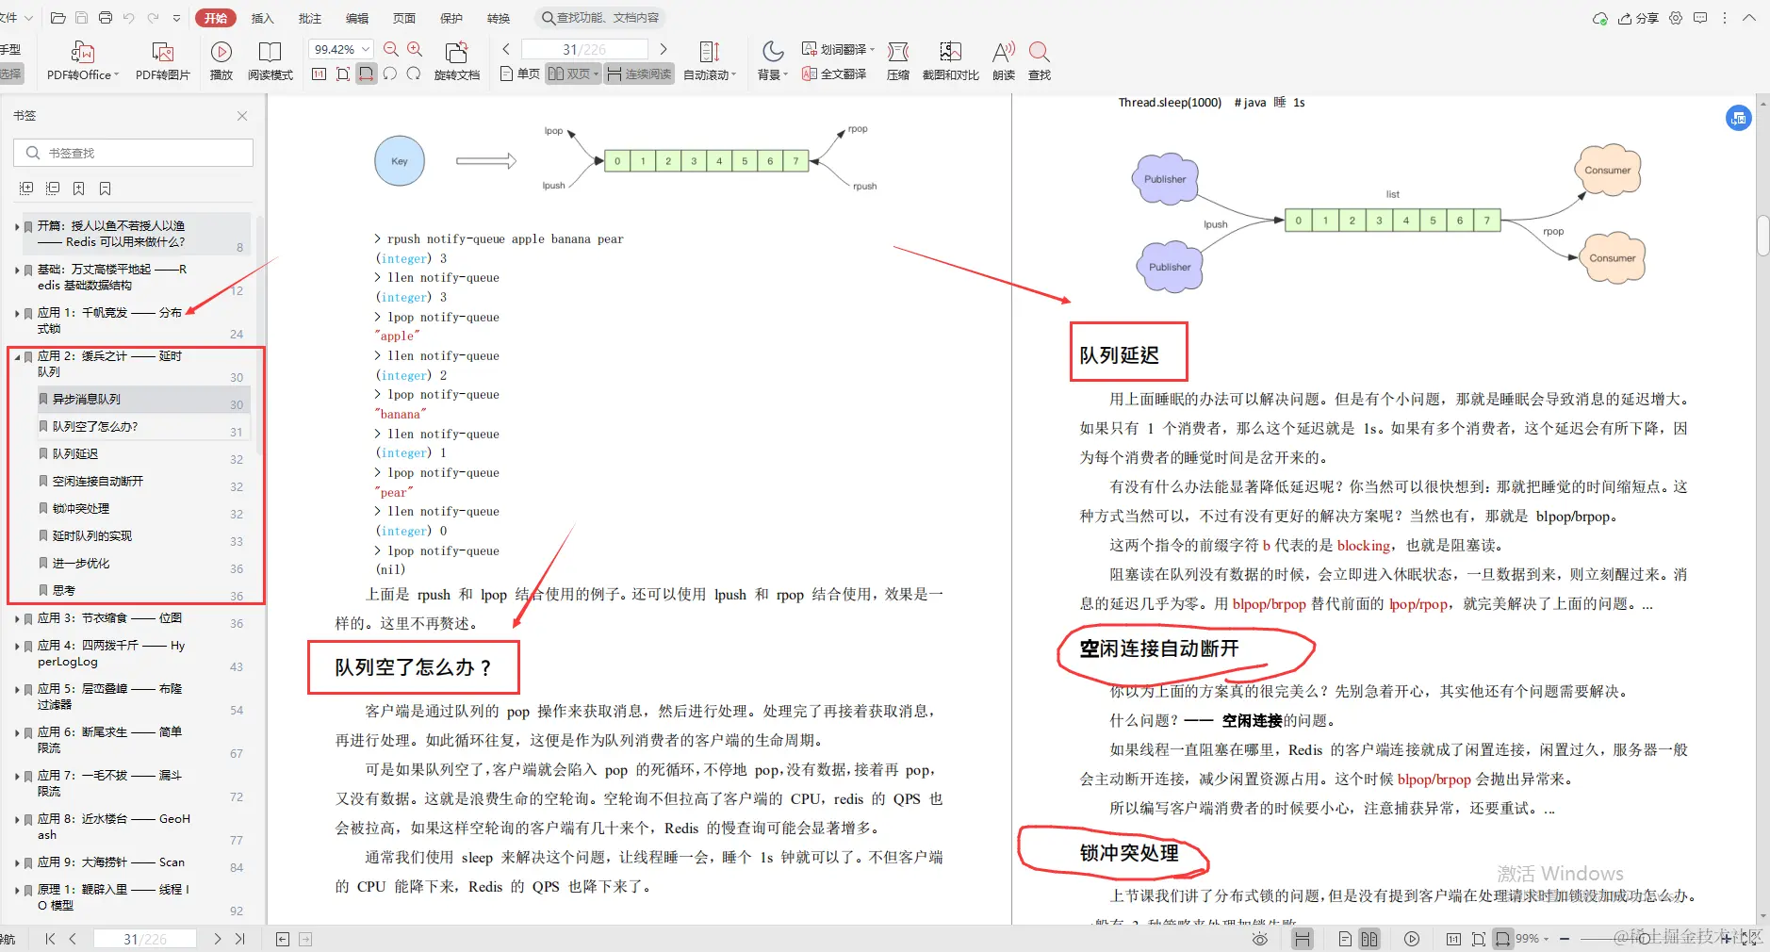Viewport: 1770px width, 952px height.
Task: Rotate the document with 旋转文档
Action: click(x=456, y=59)
